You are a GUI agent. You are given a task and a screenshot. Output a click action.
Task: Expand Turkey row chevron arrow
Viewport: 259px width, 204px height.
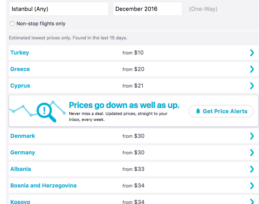pos(252,53)
